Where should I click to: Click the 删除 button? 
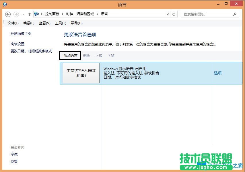[x=86, y=56]
